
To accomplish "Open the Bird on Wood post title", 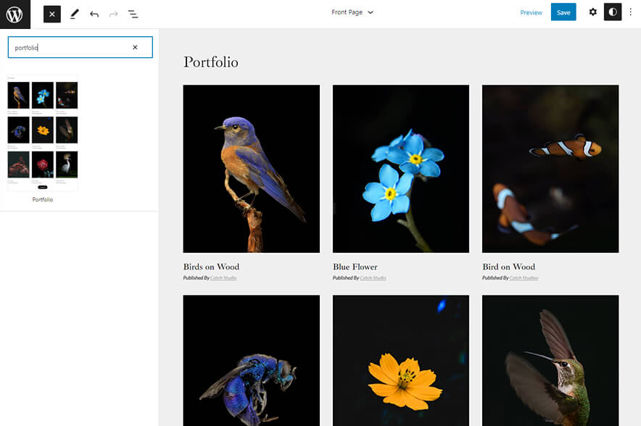I will click(x=509, y=267).
